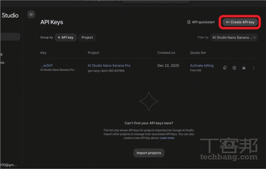
Task: Click the document icon beside API quickstart
Action: click(189, 22)
